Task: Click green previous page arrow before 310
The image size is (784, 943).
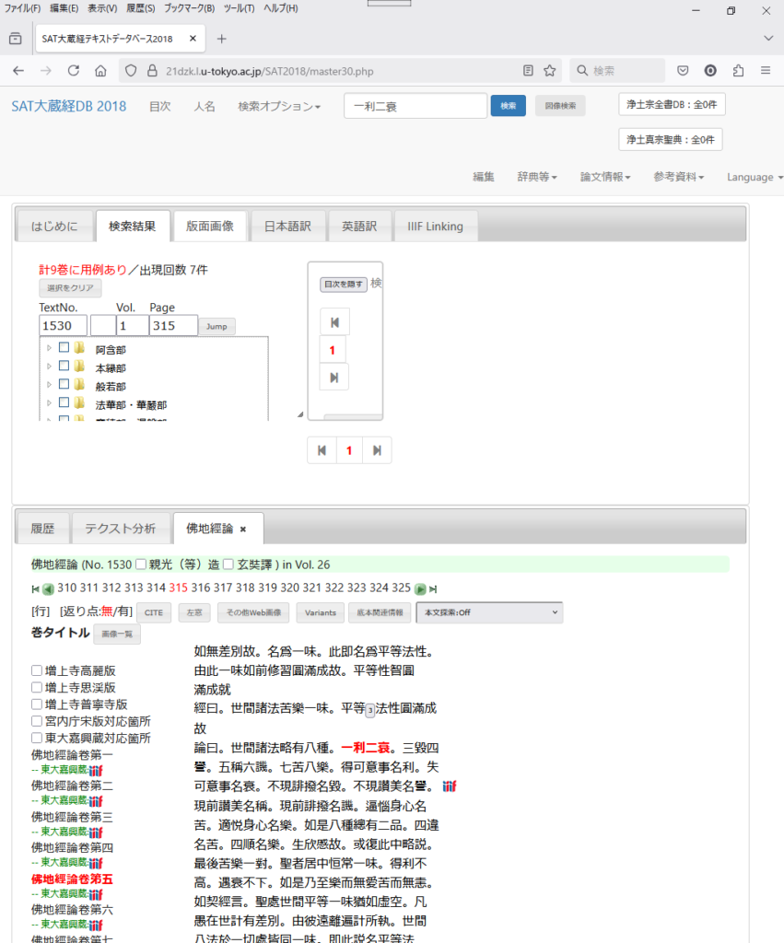Action: point(48,588)
